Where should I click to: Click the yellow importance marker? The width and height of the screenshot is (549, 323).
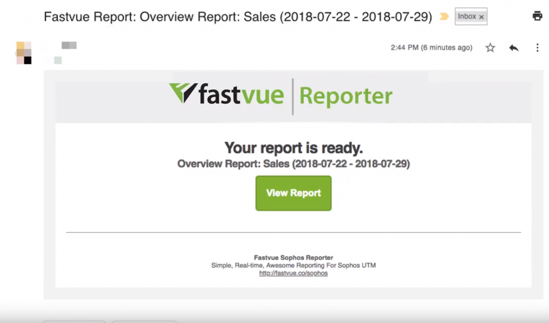click(444, 17)
